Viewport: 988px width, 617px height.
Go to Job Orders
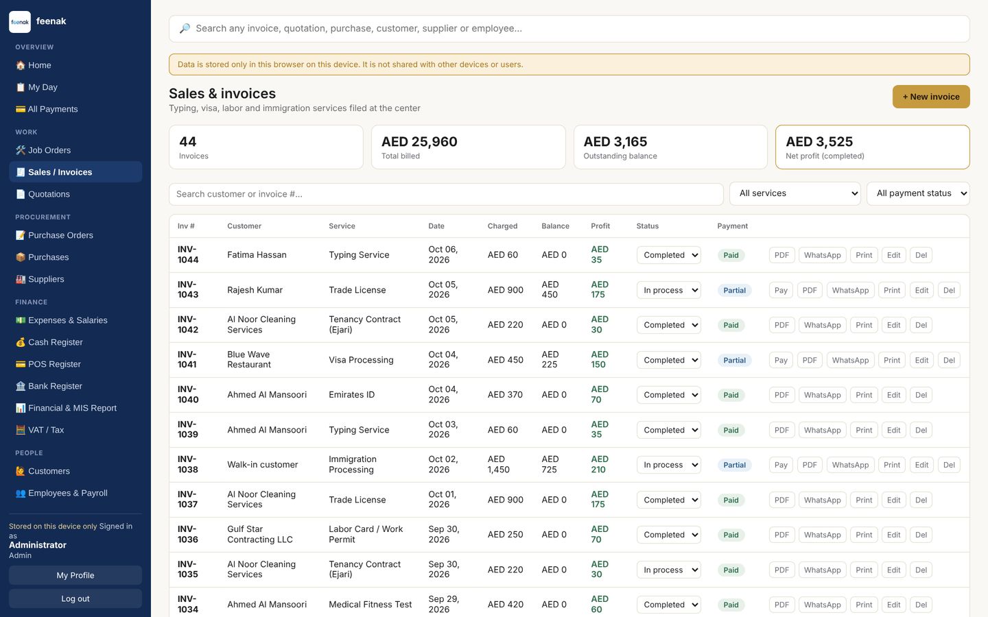coord(75,150)
